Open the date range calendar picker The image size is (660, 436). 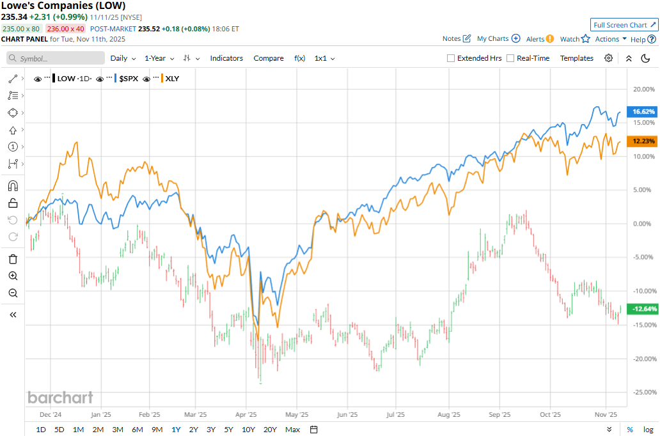coord(313,429)
